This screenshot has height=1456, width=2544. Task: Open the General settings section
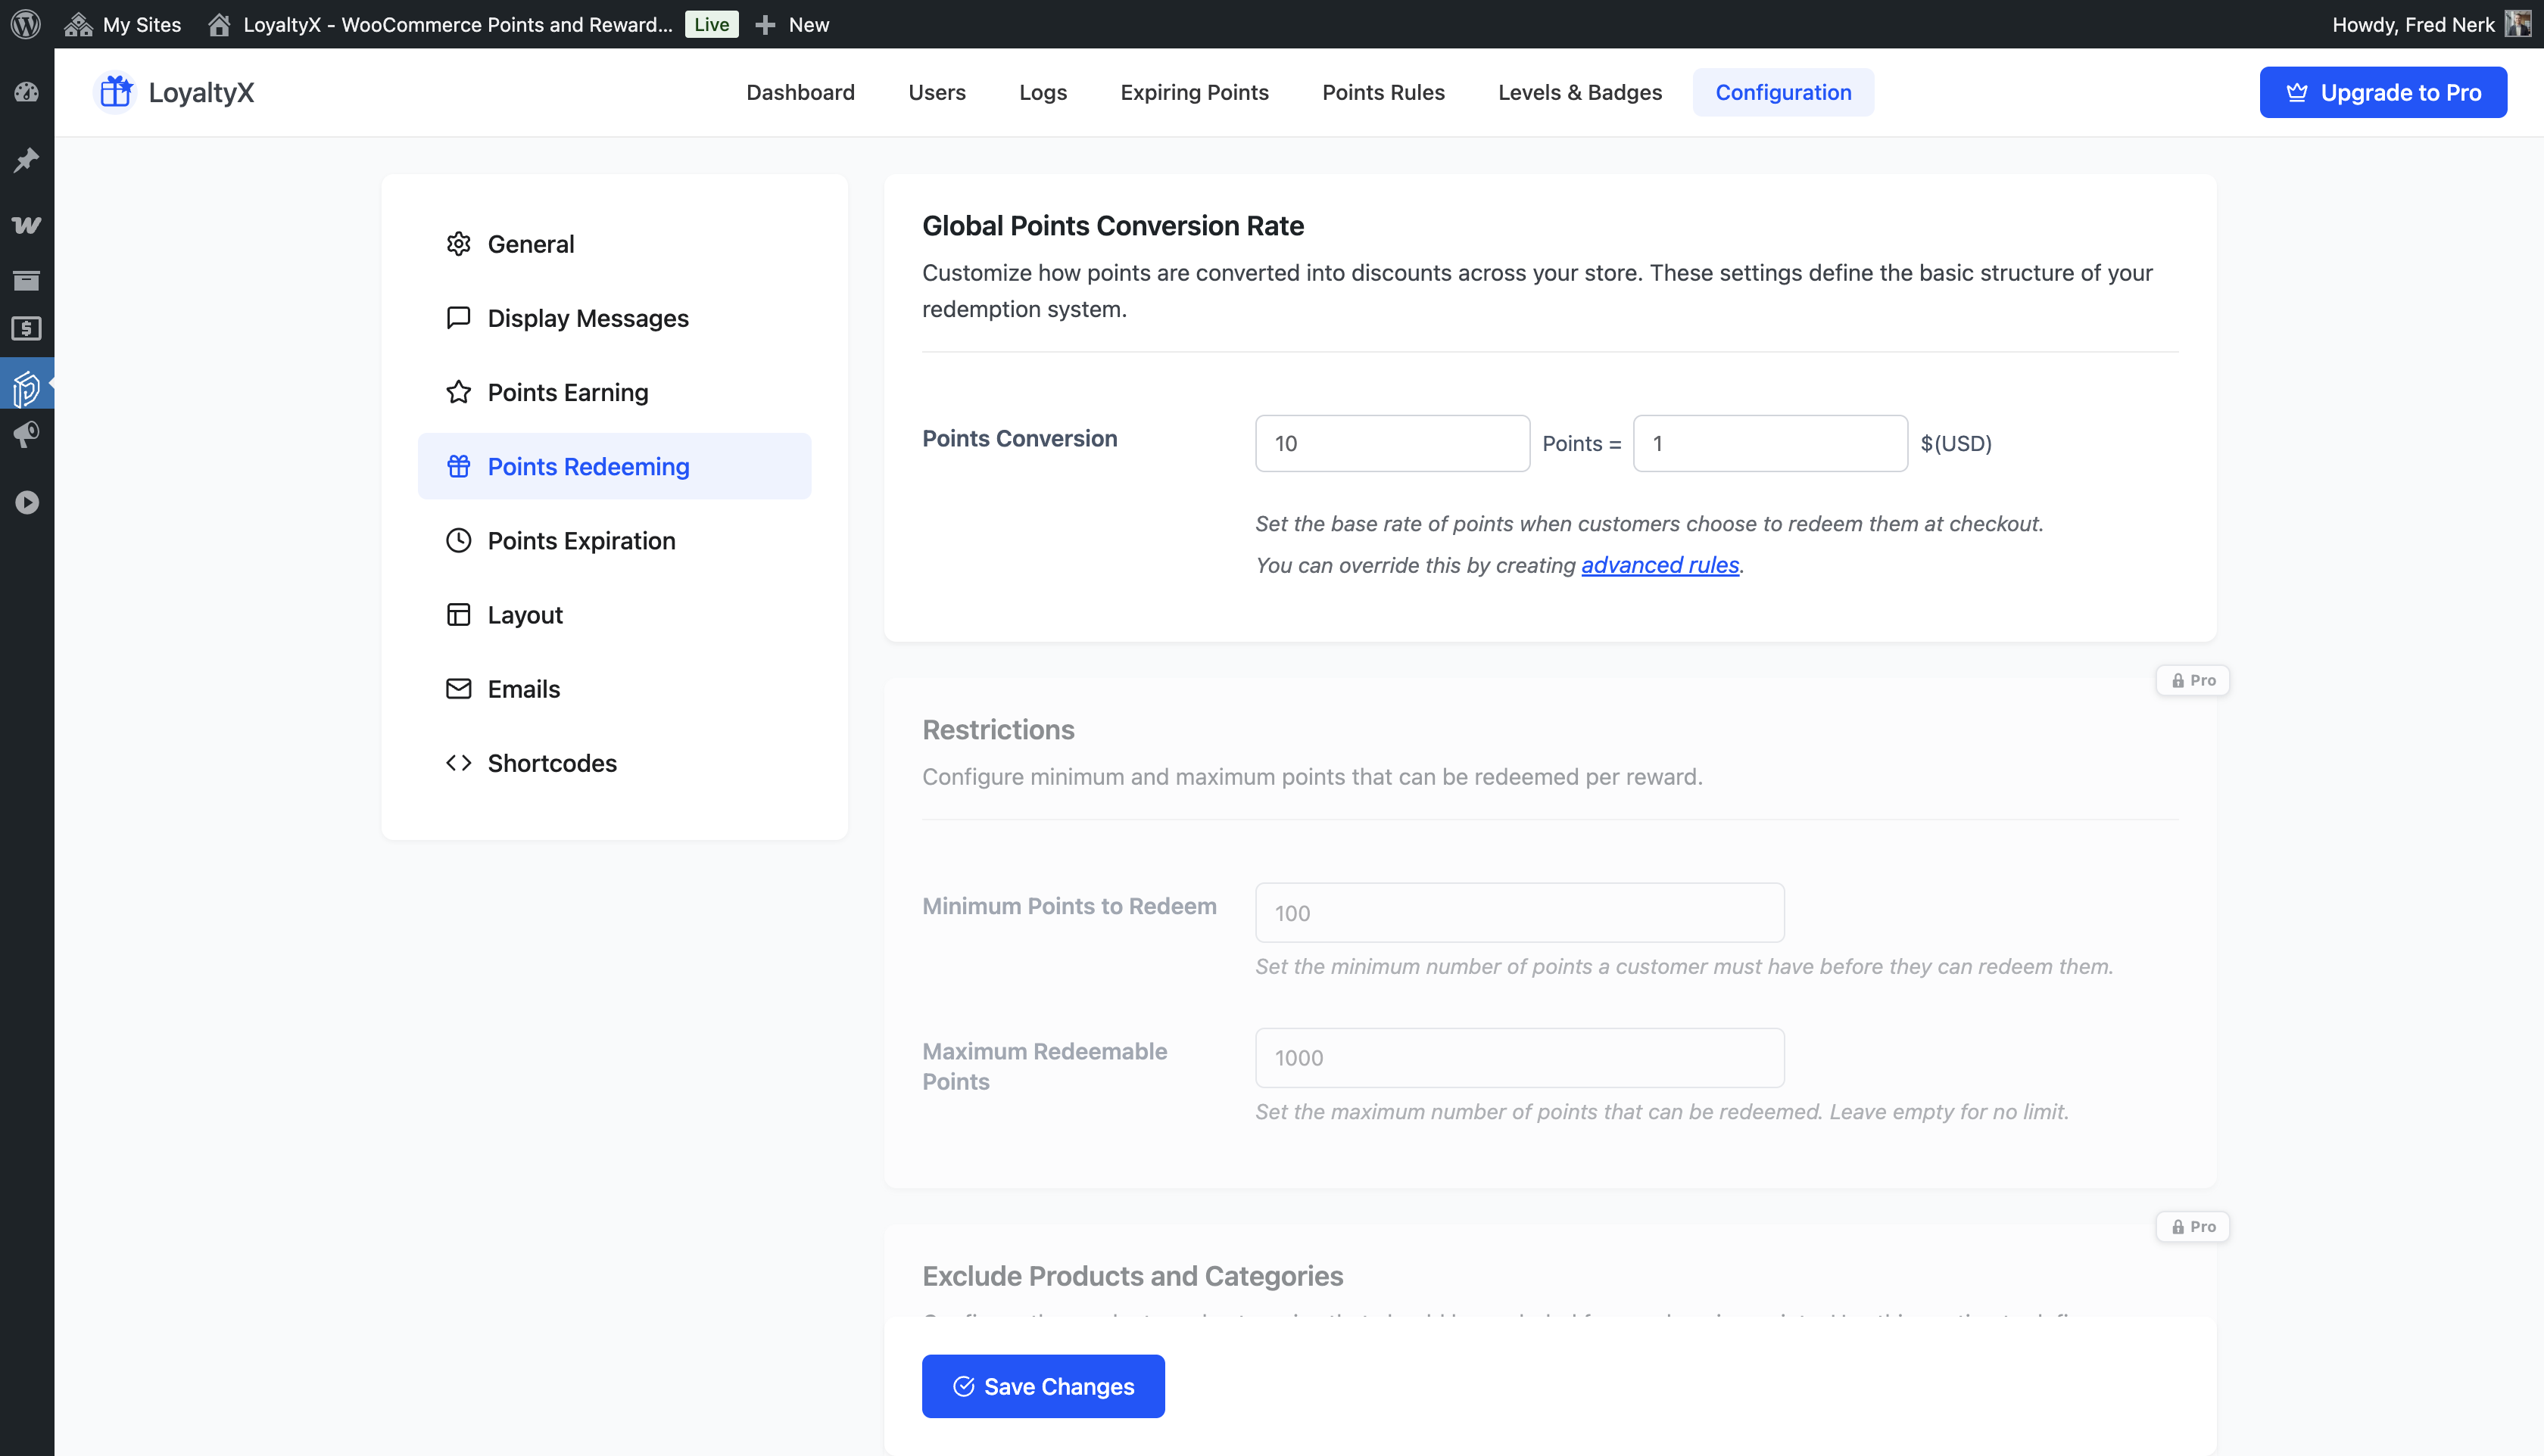(530, 244)
